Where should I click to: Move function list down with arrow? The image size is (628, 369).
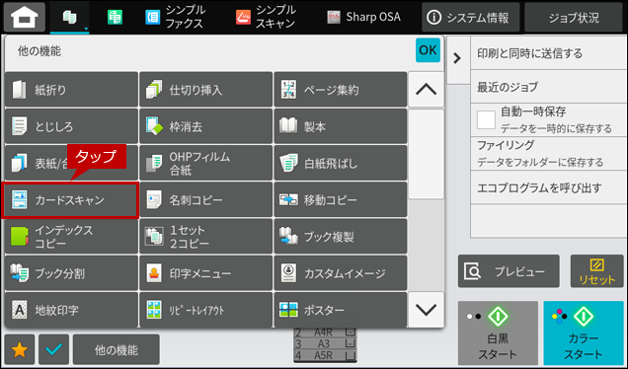click(x=427, y=310)
